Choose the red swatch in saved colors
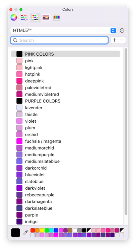 [33, 231]
